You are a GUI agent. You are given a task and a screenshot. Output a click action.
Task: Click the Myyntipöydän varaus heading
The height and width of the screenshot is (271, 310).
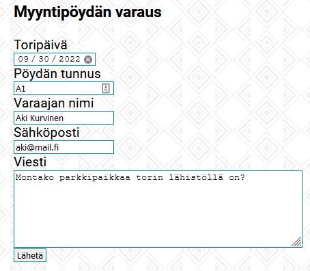pos(87,12)
